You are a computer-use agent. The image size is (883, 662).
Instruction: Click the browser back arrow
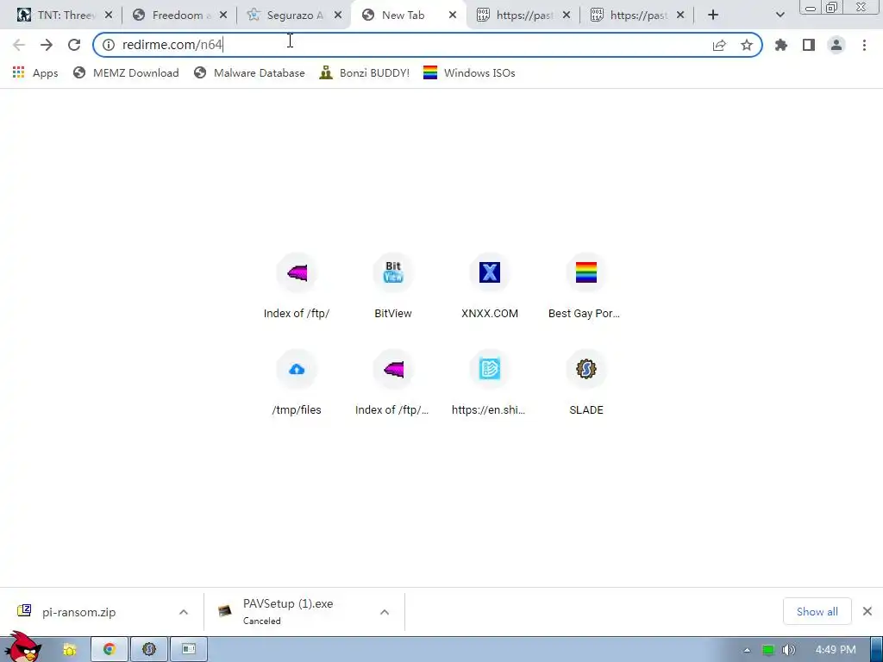coord(19,45)
